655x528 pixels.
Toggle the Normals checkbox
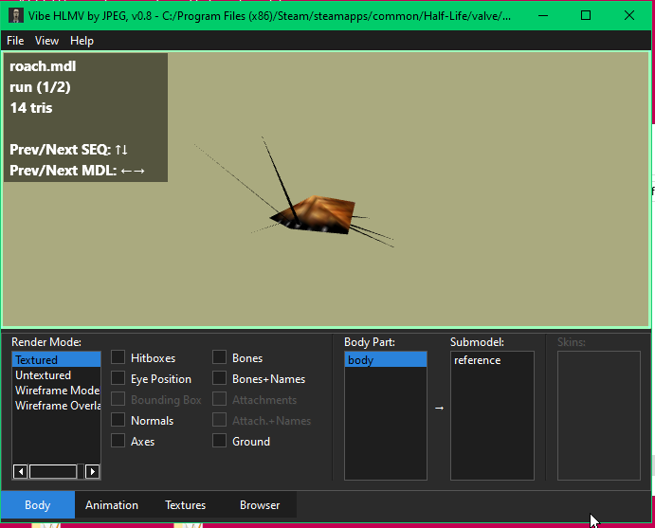118,420
